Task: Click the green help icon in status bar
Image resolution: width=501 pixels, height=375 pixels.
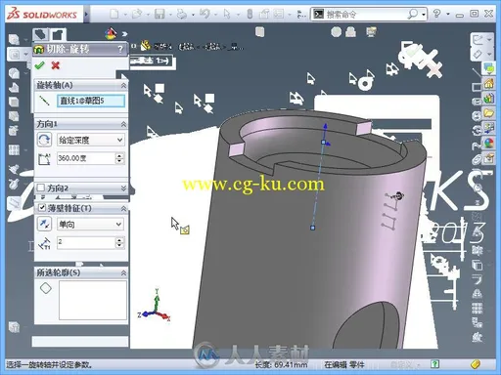Action: 434,364
